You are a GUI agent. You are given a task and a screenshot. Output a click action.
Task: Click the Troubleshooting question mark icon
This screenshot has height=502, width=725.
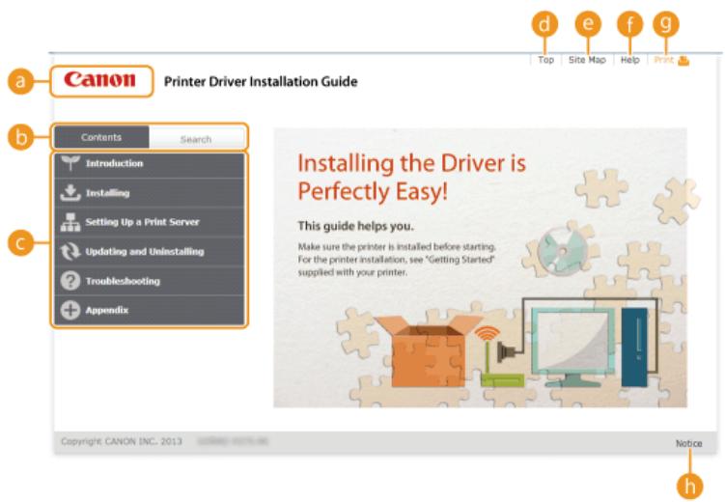pyautogui.click(x=70, y=281)
